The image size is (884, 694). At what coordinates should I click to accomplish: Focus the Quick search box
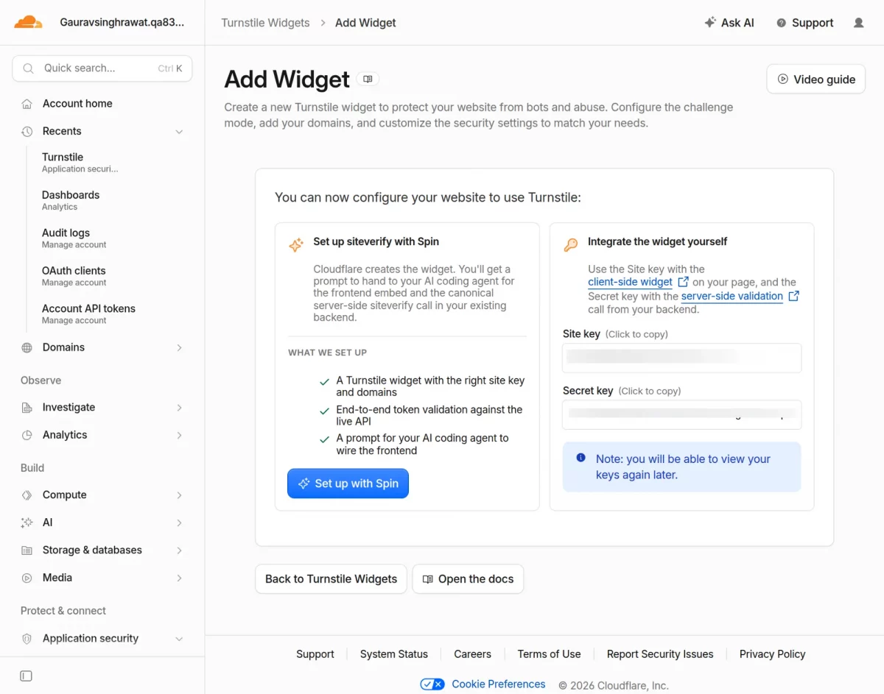tap(102, 68)
